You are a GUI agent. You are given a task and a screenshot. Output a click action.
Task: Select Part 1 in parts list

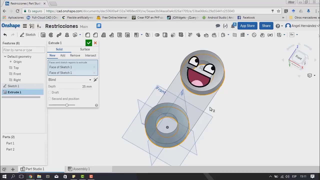point(10,143)
